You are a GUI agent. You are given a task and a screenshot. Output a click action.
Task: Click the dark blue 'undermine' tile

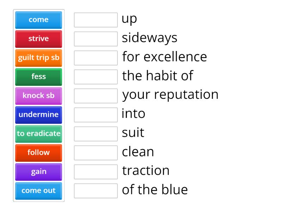[38, 115]
